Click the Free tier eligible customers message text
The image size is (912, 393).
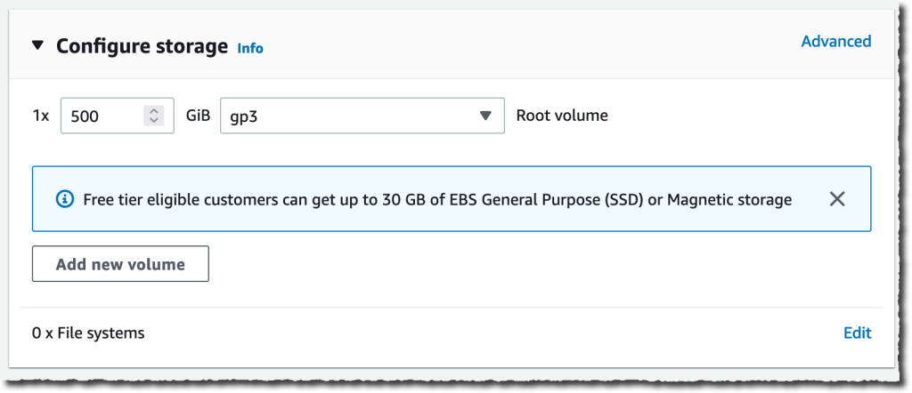point(437,200)
